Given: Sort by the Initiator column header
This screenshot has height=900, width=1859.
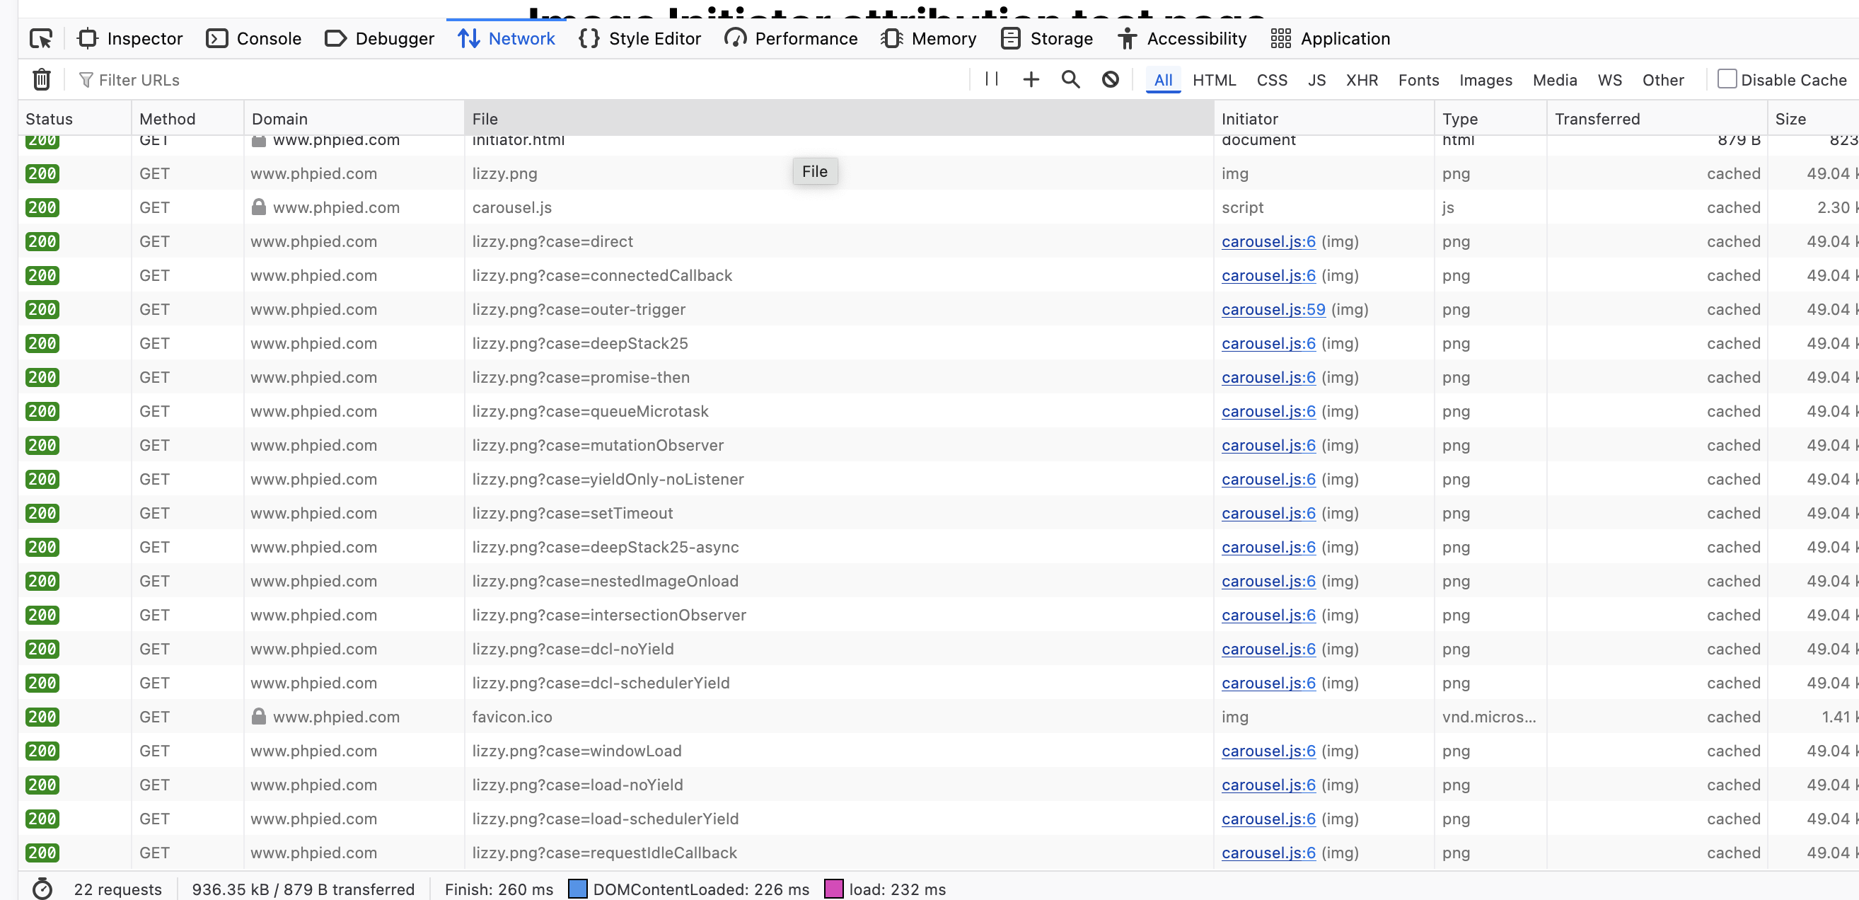Looking at the screenshot, I should coord(1324,118).
